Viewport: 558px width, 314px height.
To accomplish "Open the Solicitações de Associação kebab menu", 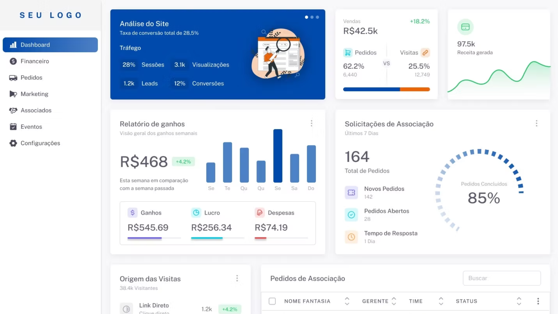I will (x=537, y=123).
